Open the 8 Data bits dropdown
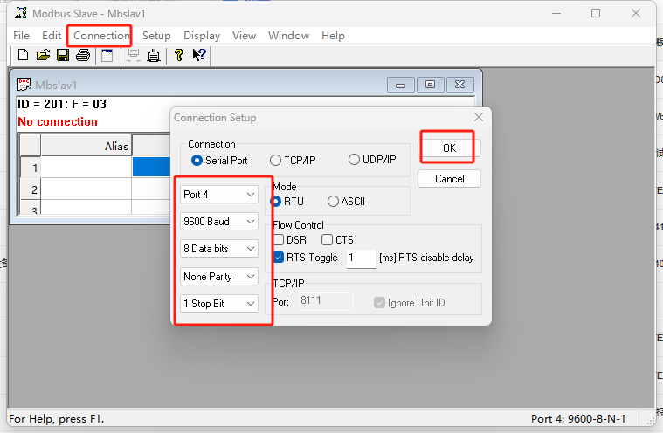 coord(219,249)
